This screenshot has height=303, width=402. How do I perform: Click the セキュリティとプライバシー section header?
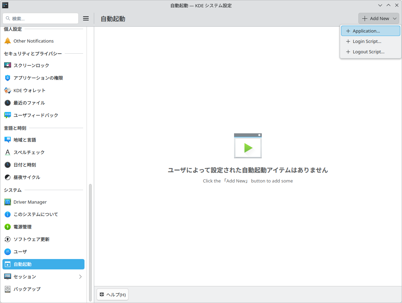(33, 54)
